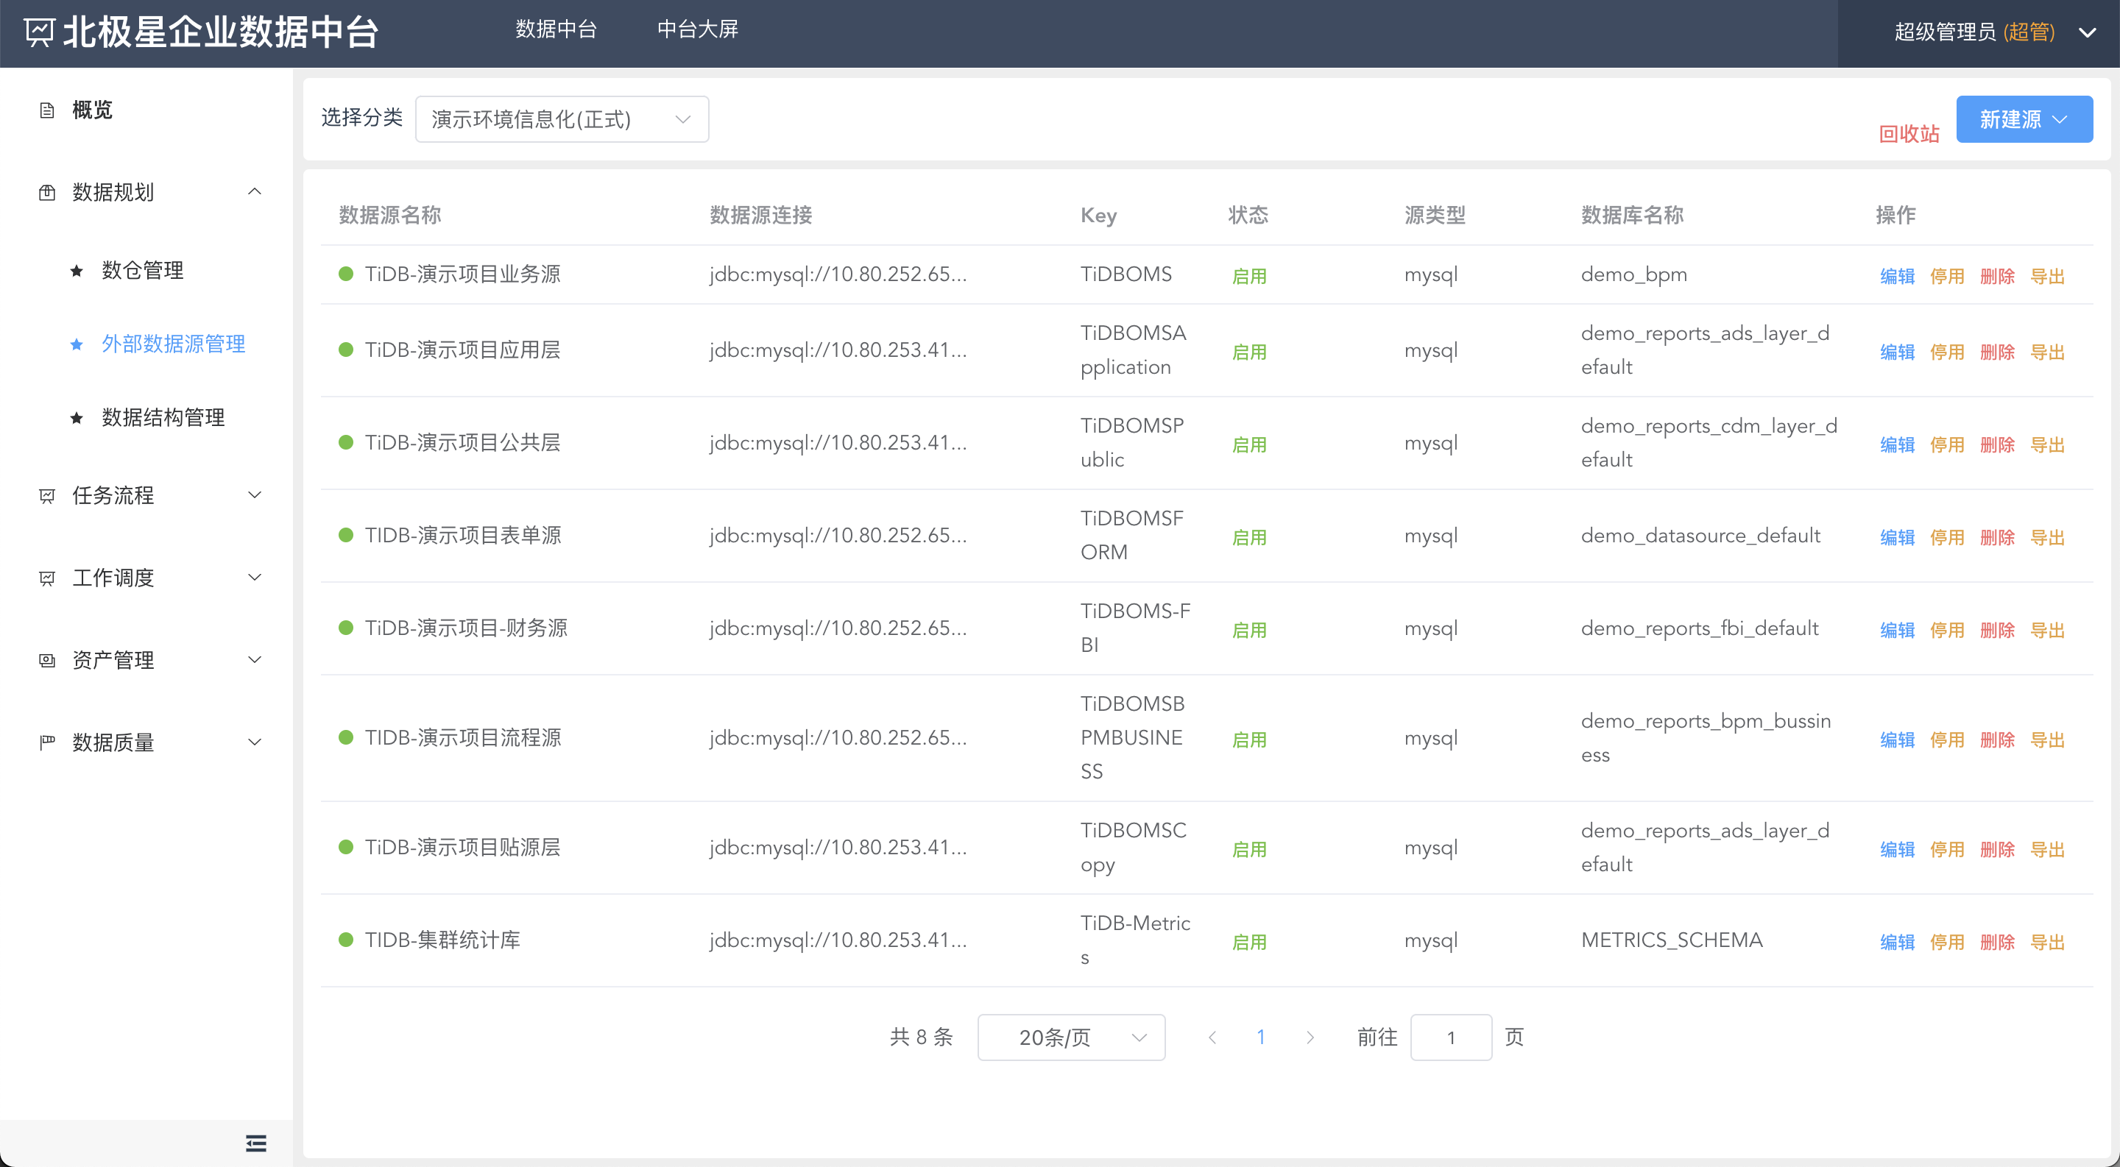Click the 启用 status of TiDB-演示项目公共层
This screenshot has width=2120, height=1167.
(x=1248, y=445)
